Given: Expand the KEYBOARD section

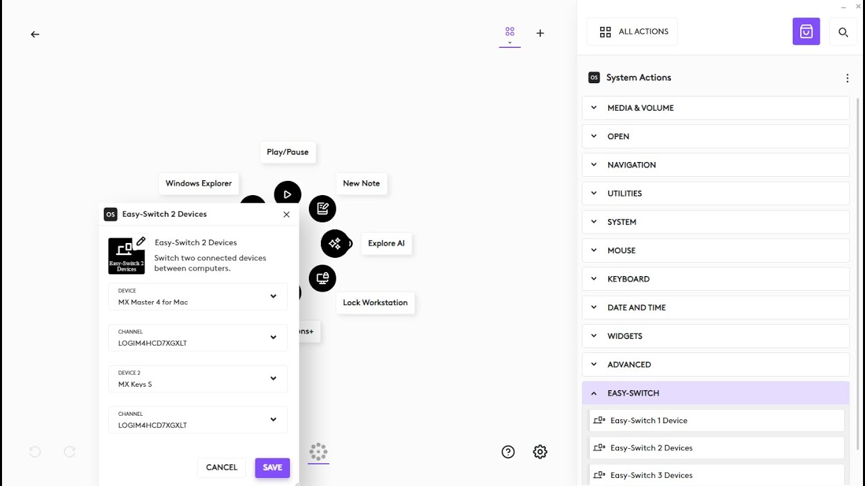Looking at the screenshot, I should [716, 279].
